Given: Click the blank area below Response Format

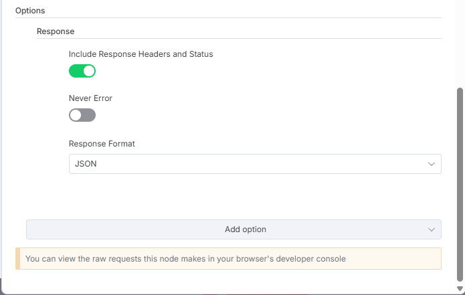Looking at the screenshot, I should click(x=255, y=196).
